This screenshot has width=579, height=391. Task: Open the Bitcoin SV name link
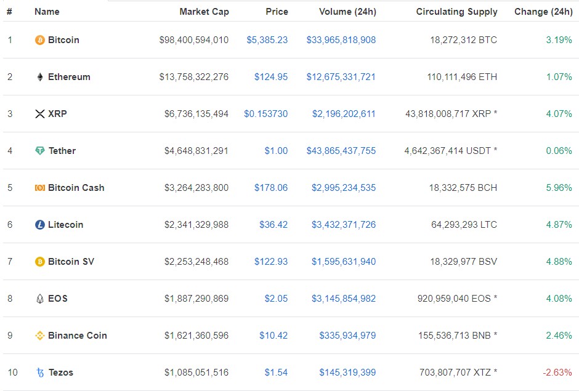click(x=71, y=262)
